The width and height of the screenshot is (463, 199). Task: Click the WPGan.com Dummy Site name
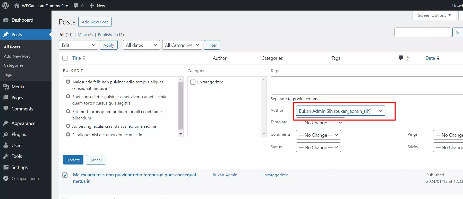click(x=45, y=6)
